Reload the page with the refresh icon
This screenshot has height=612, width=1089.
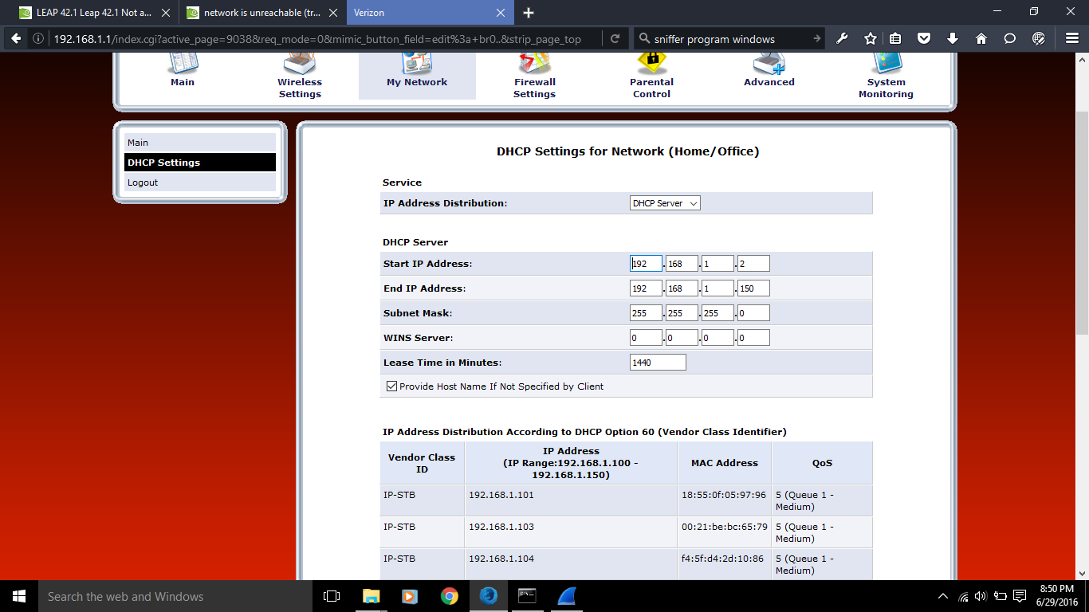click(x=615, y=39)
